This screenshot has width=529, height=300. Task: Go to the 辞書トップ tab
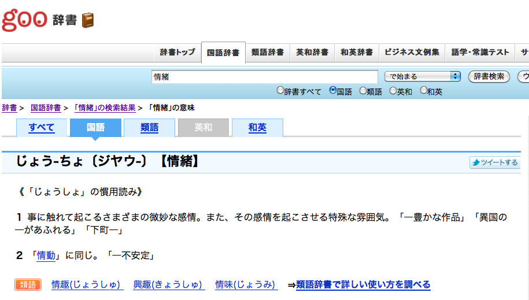177,52
